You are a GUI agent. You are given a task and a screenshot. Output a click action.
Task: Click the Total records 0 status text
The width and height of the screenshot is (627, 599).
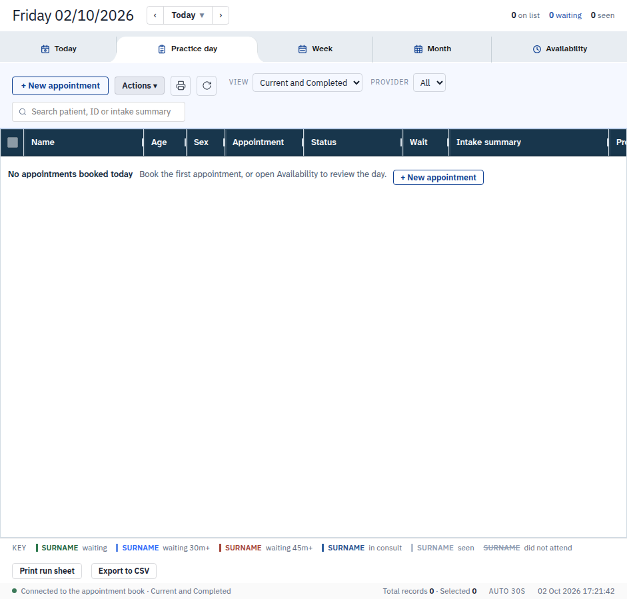click(x=408, y=592)
